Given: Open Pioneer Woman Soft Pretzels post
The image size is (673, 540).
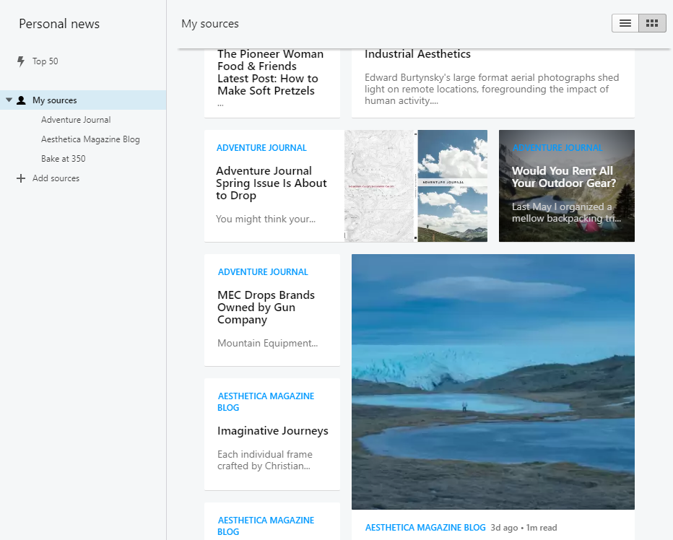Looking at the screenshot, I should [270, 72].
